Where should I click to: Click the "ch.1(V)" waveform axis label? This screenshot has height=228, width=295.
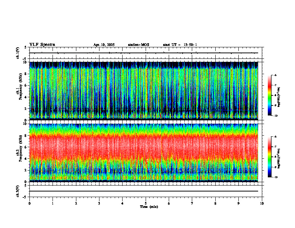click(x=18, y=53)
